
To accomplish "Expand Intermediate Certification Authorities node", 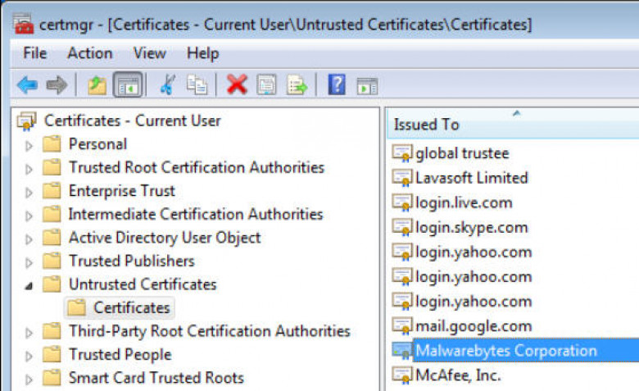I will [29, 216].
